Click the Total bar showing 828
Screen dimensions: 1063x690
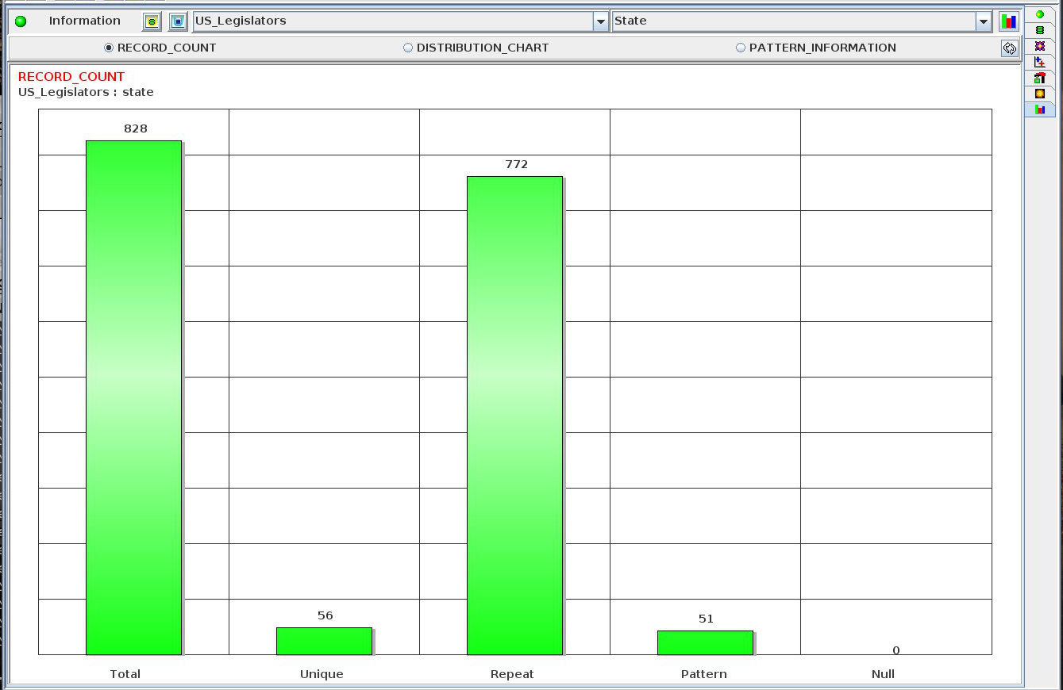(x=133, y=397)
